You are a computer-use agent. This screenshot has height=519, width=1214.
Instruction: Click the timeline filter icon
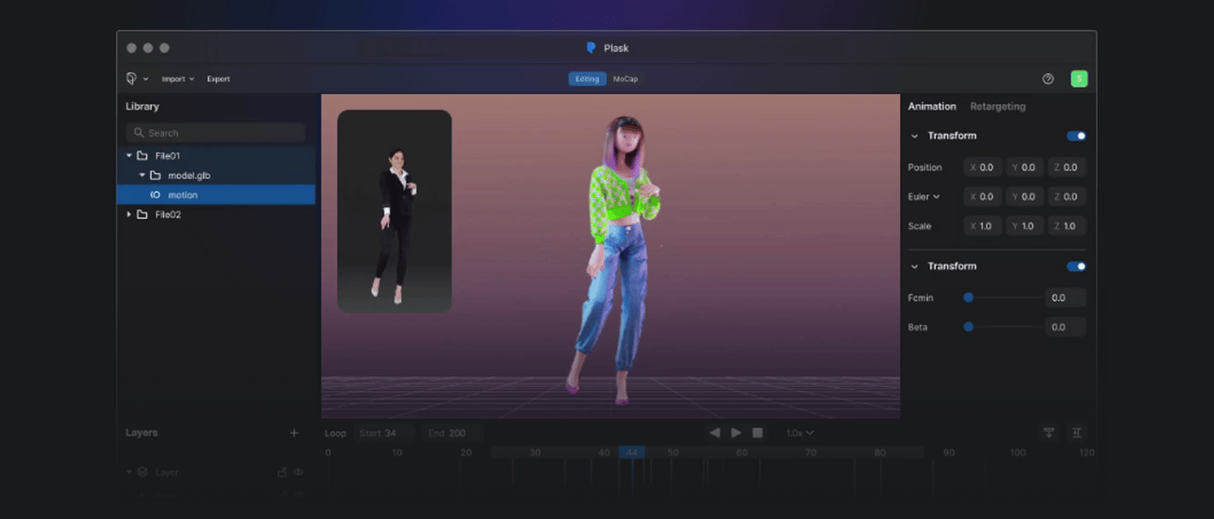[1049, 433]
